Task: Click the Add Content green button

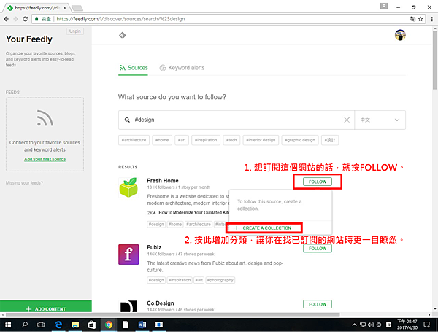Action: pos(46,306)
